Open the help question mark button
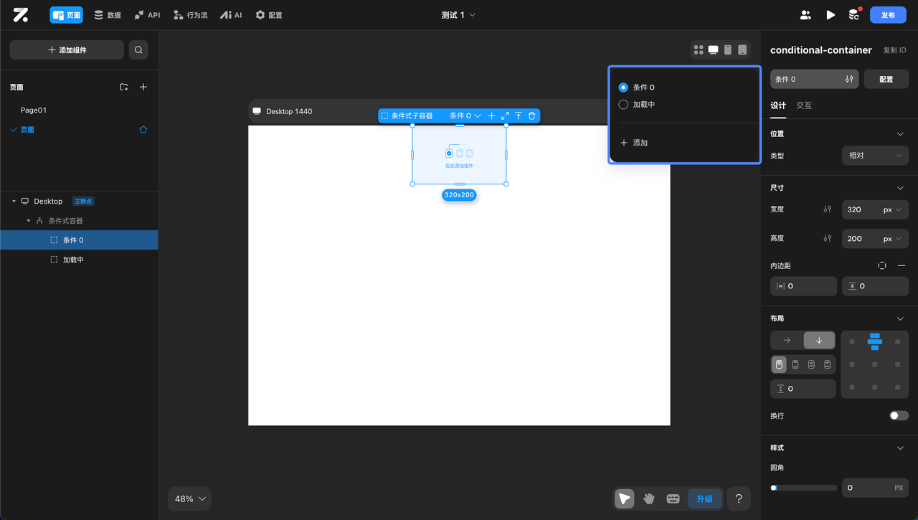Viewport: 918px width, 520px height. pos(739,498)
